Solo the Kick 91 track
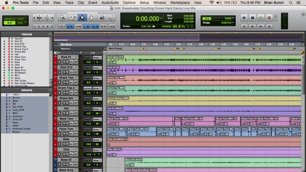 [x=64, y=62]
